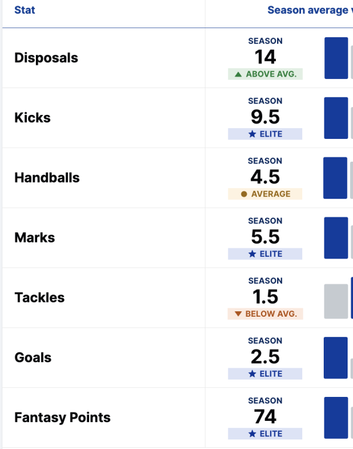
Task: Click the AVERAGE badge for Handballs
Action: 265,194
